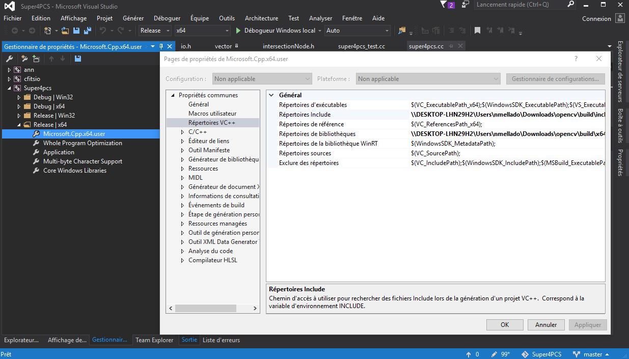Click the Whole Program Optimization wrench icon
Viewport: 629px width, 359px height.
pos(36,143)
